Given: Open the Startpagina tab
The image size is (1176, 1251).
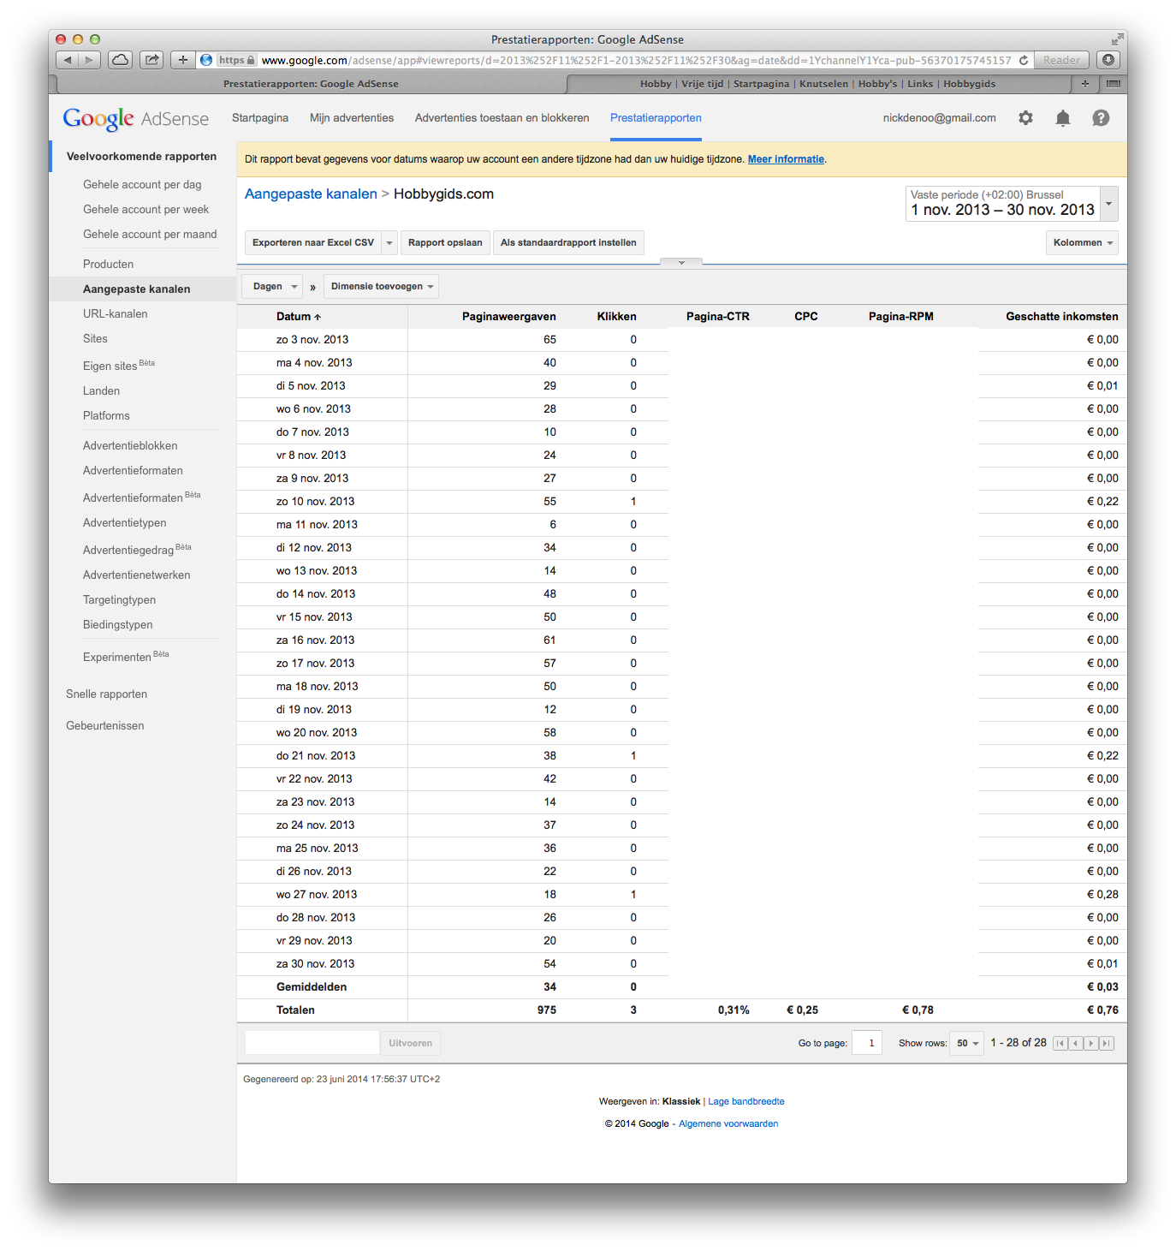Looking at the screenshot, I should pyautogui.click(x=260, y=118).
